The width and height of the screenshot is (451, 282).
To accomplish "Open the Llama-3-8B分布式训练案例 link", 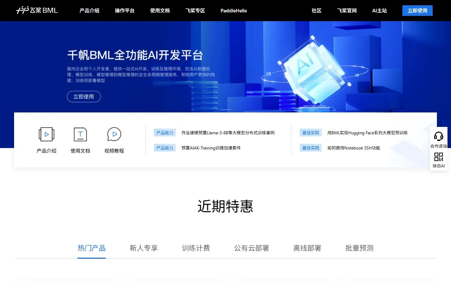I will tap(228, 133).
